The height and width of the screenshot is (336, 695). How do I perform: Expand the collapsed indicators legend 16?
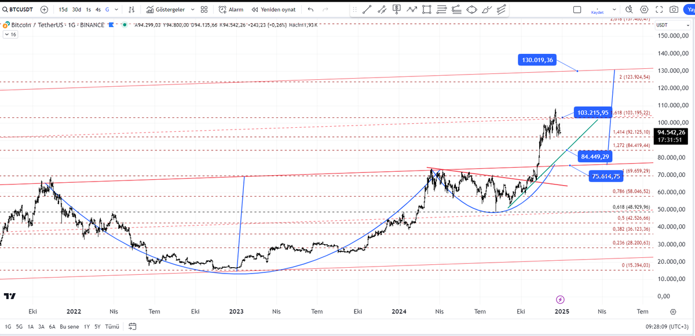pyautogui.click(x=10, y=35)
